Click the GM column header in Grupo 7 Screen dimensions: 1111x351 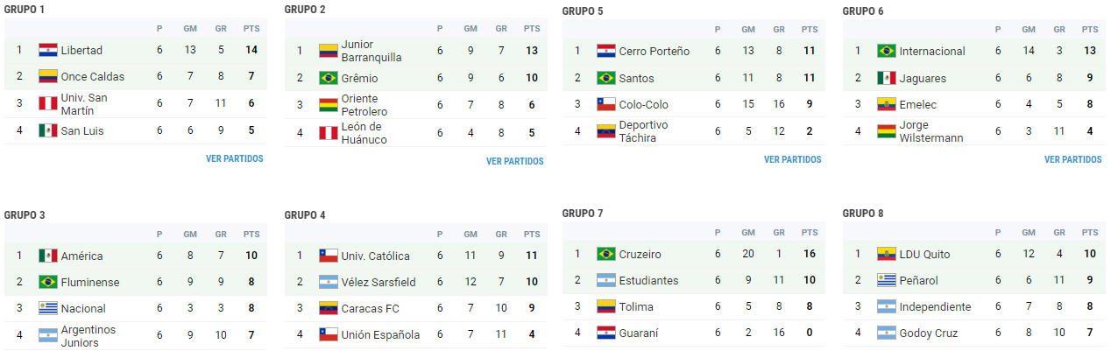click(748, 232)
